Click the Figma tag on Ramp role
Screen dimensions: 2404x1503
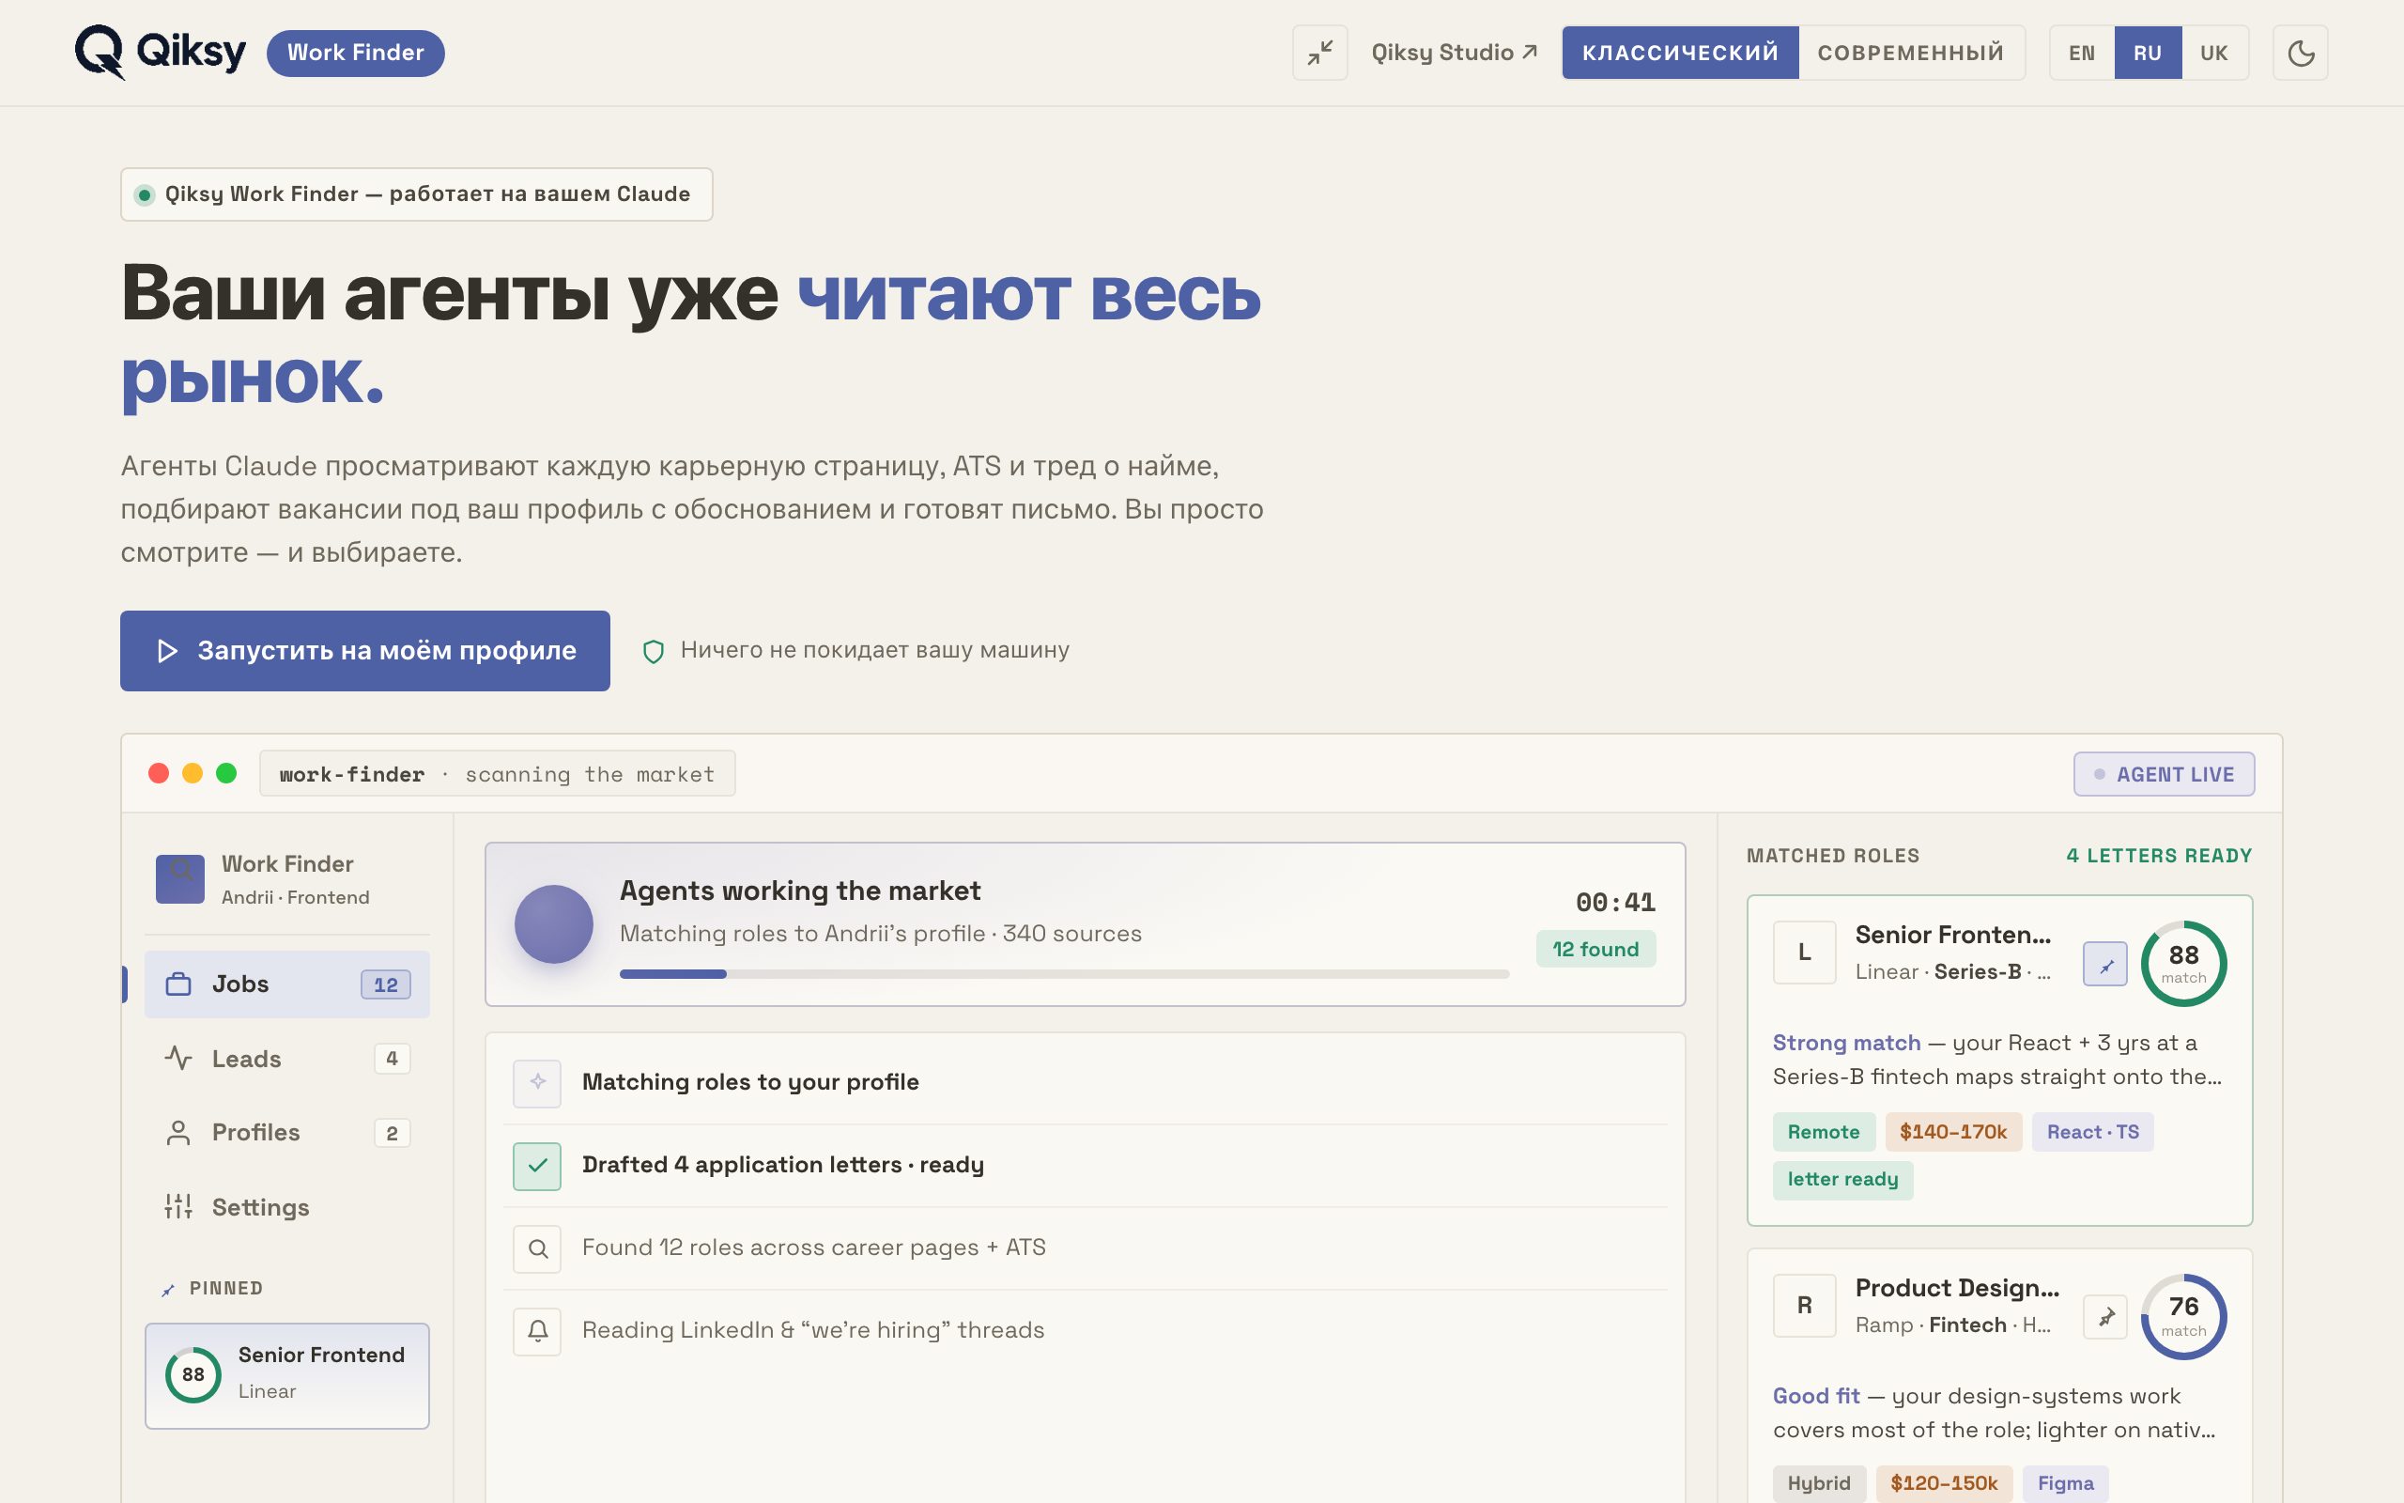[x=2065, y=1483]
